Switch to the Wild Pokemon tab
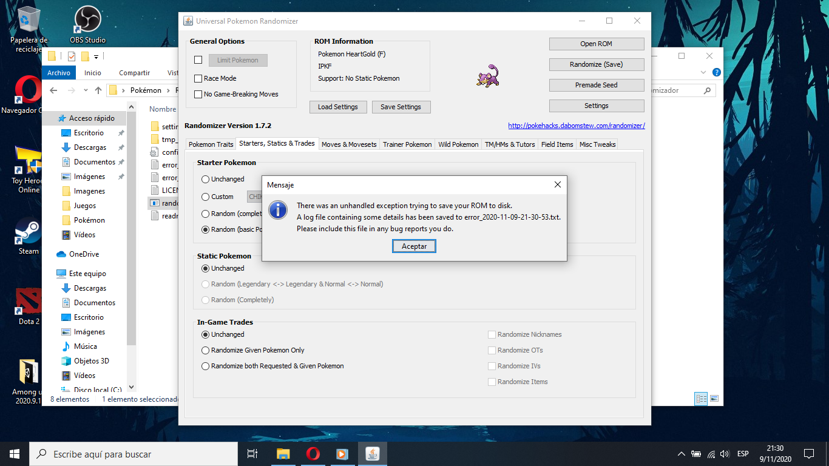 458,144
